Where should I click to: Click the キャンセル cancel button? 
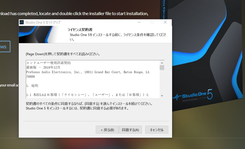click(x=157, y=130)
